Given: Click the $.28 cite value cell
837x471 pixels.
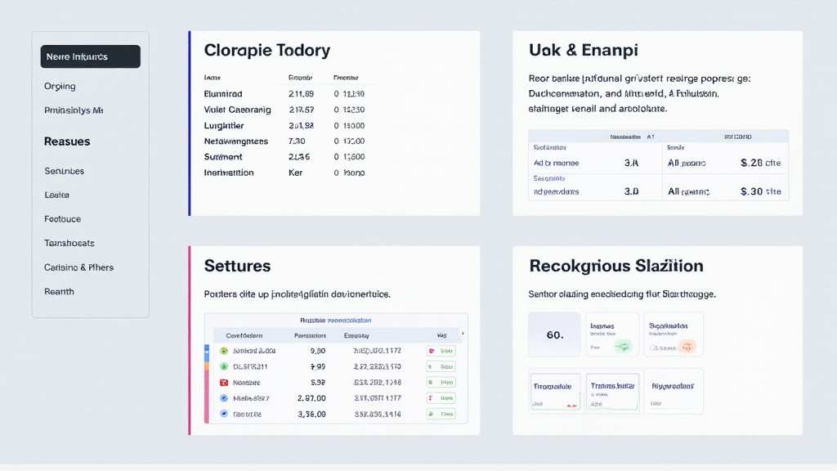Looking at the screenshot, I should tap(760, 163).
